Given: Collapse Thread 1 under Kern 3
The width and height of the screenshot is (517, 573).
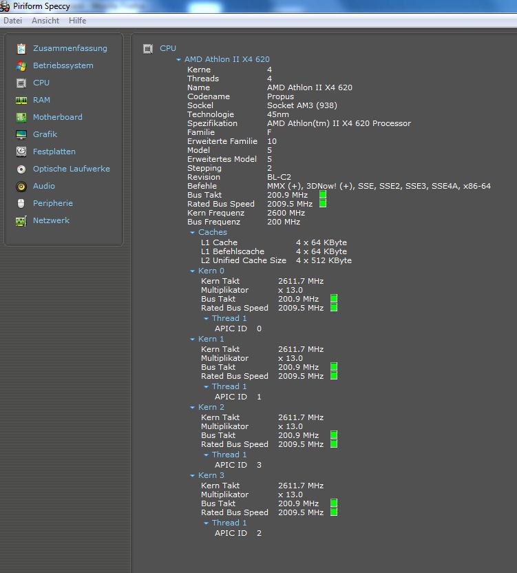Looking at the screenshot, I should (x=206, y=523).
